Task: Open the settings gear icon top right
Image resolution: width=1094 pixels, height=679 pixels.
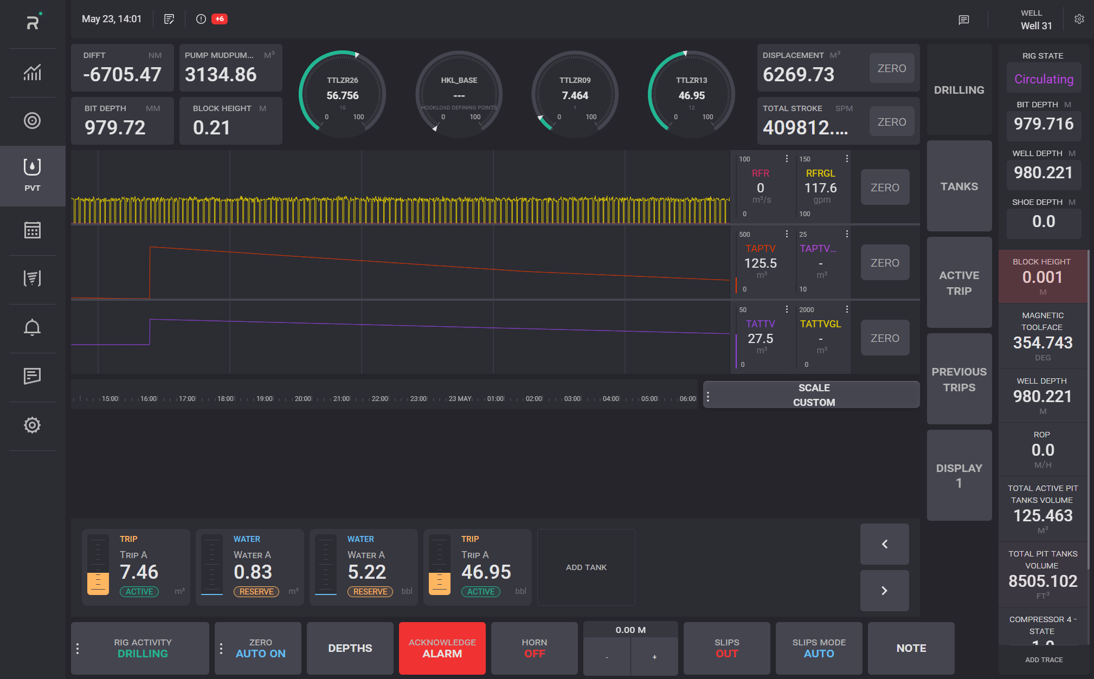Action: point(1079,19)
